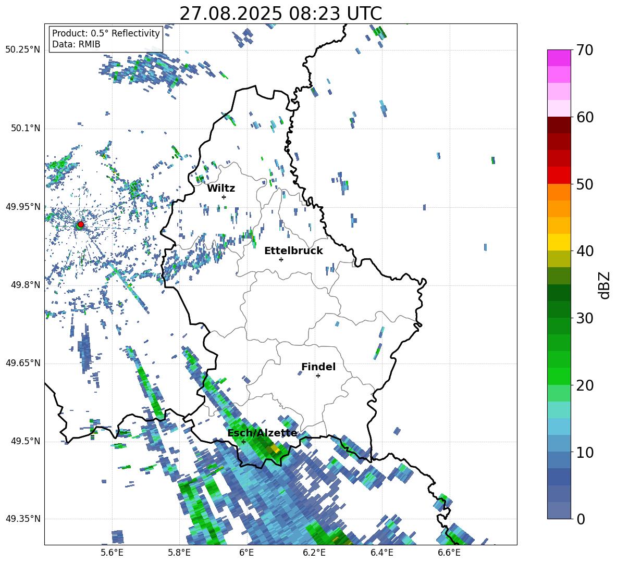The width and height of the screenshot is (617, 563).
Task: Click the 6.4°E longitude label
Action: click(x=381, y=553)
